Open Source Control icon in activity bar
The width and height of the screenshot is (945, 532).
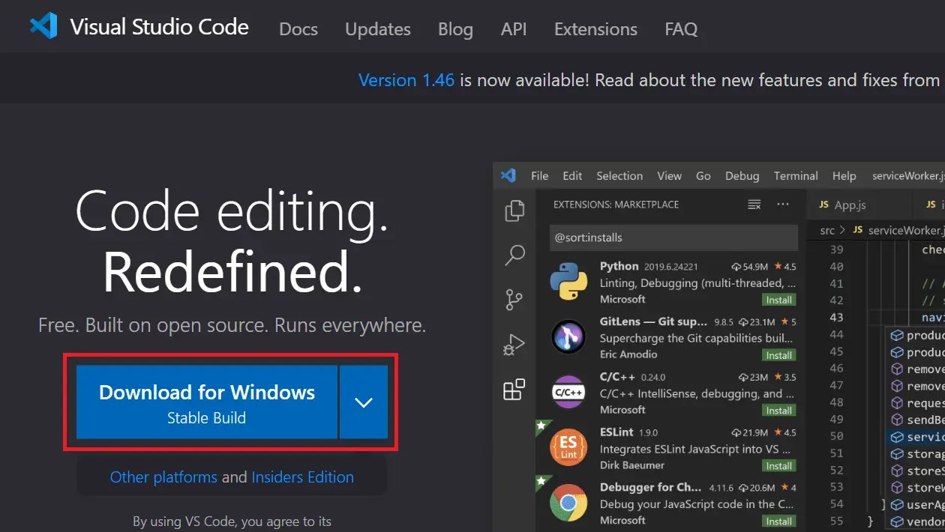point(514,300)
